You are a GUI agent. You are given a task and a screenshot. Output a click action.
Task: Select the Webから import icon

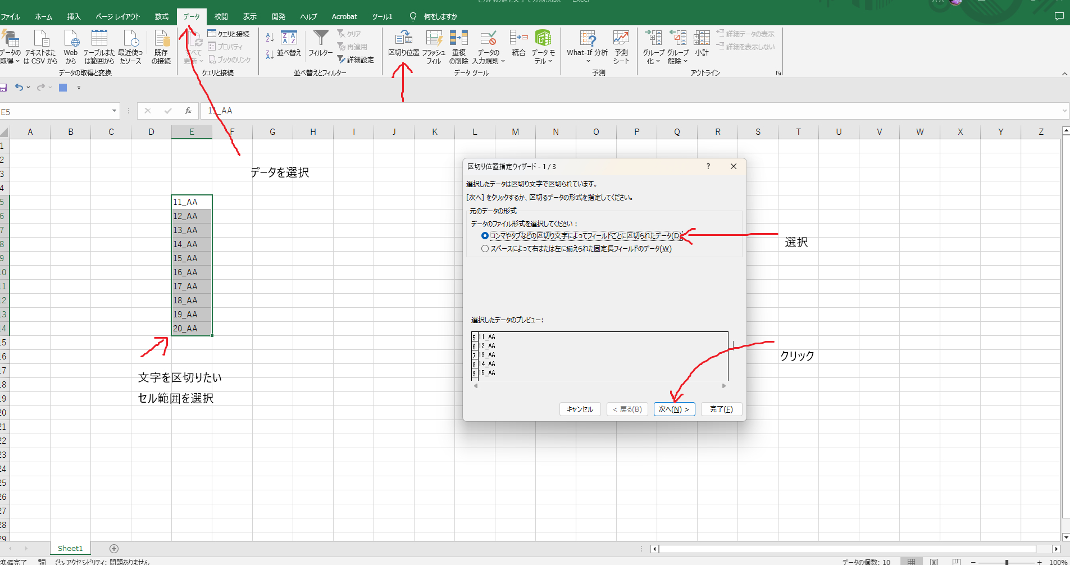click(x=71, y=45)
